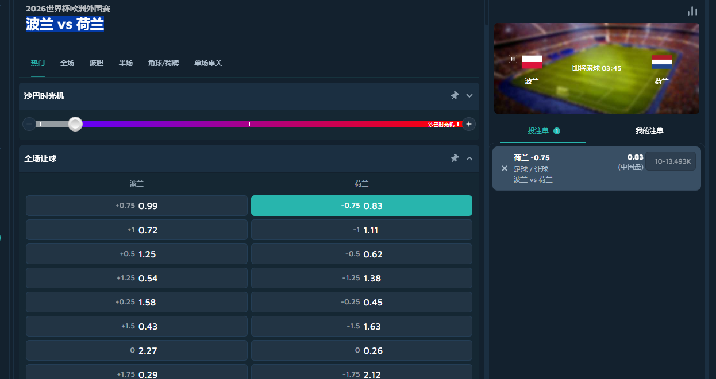Pin the 全场让球 market panel

coord(455,158)
